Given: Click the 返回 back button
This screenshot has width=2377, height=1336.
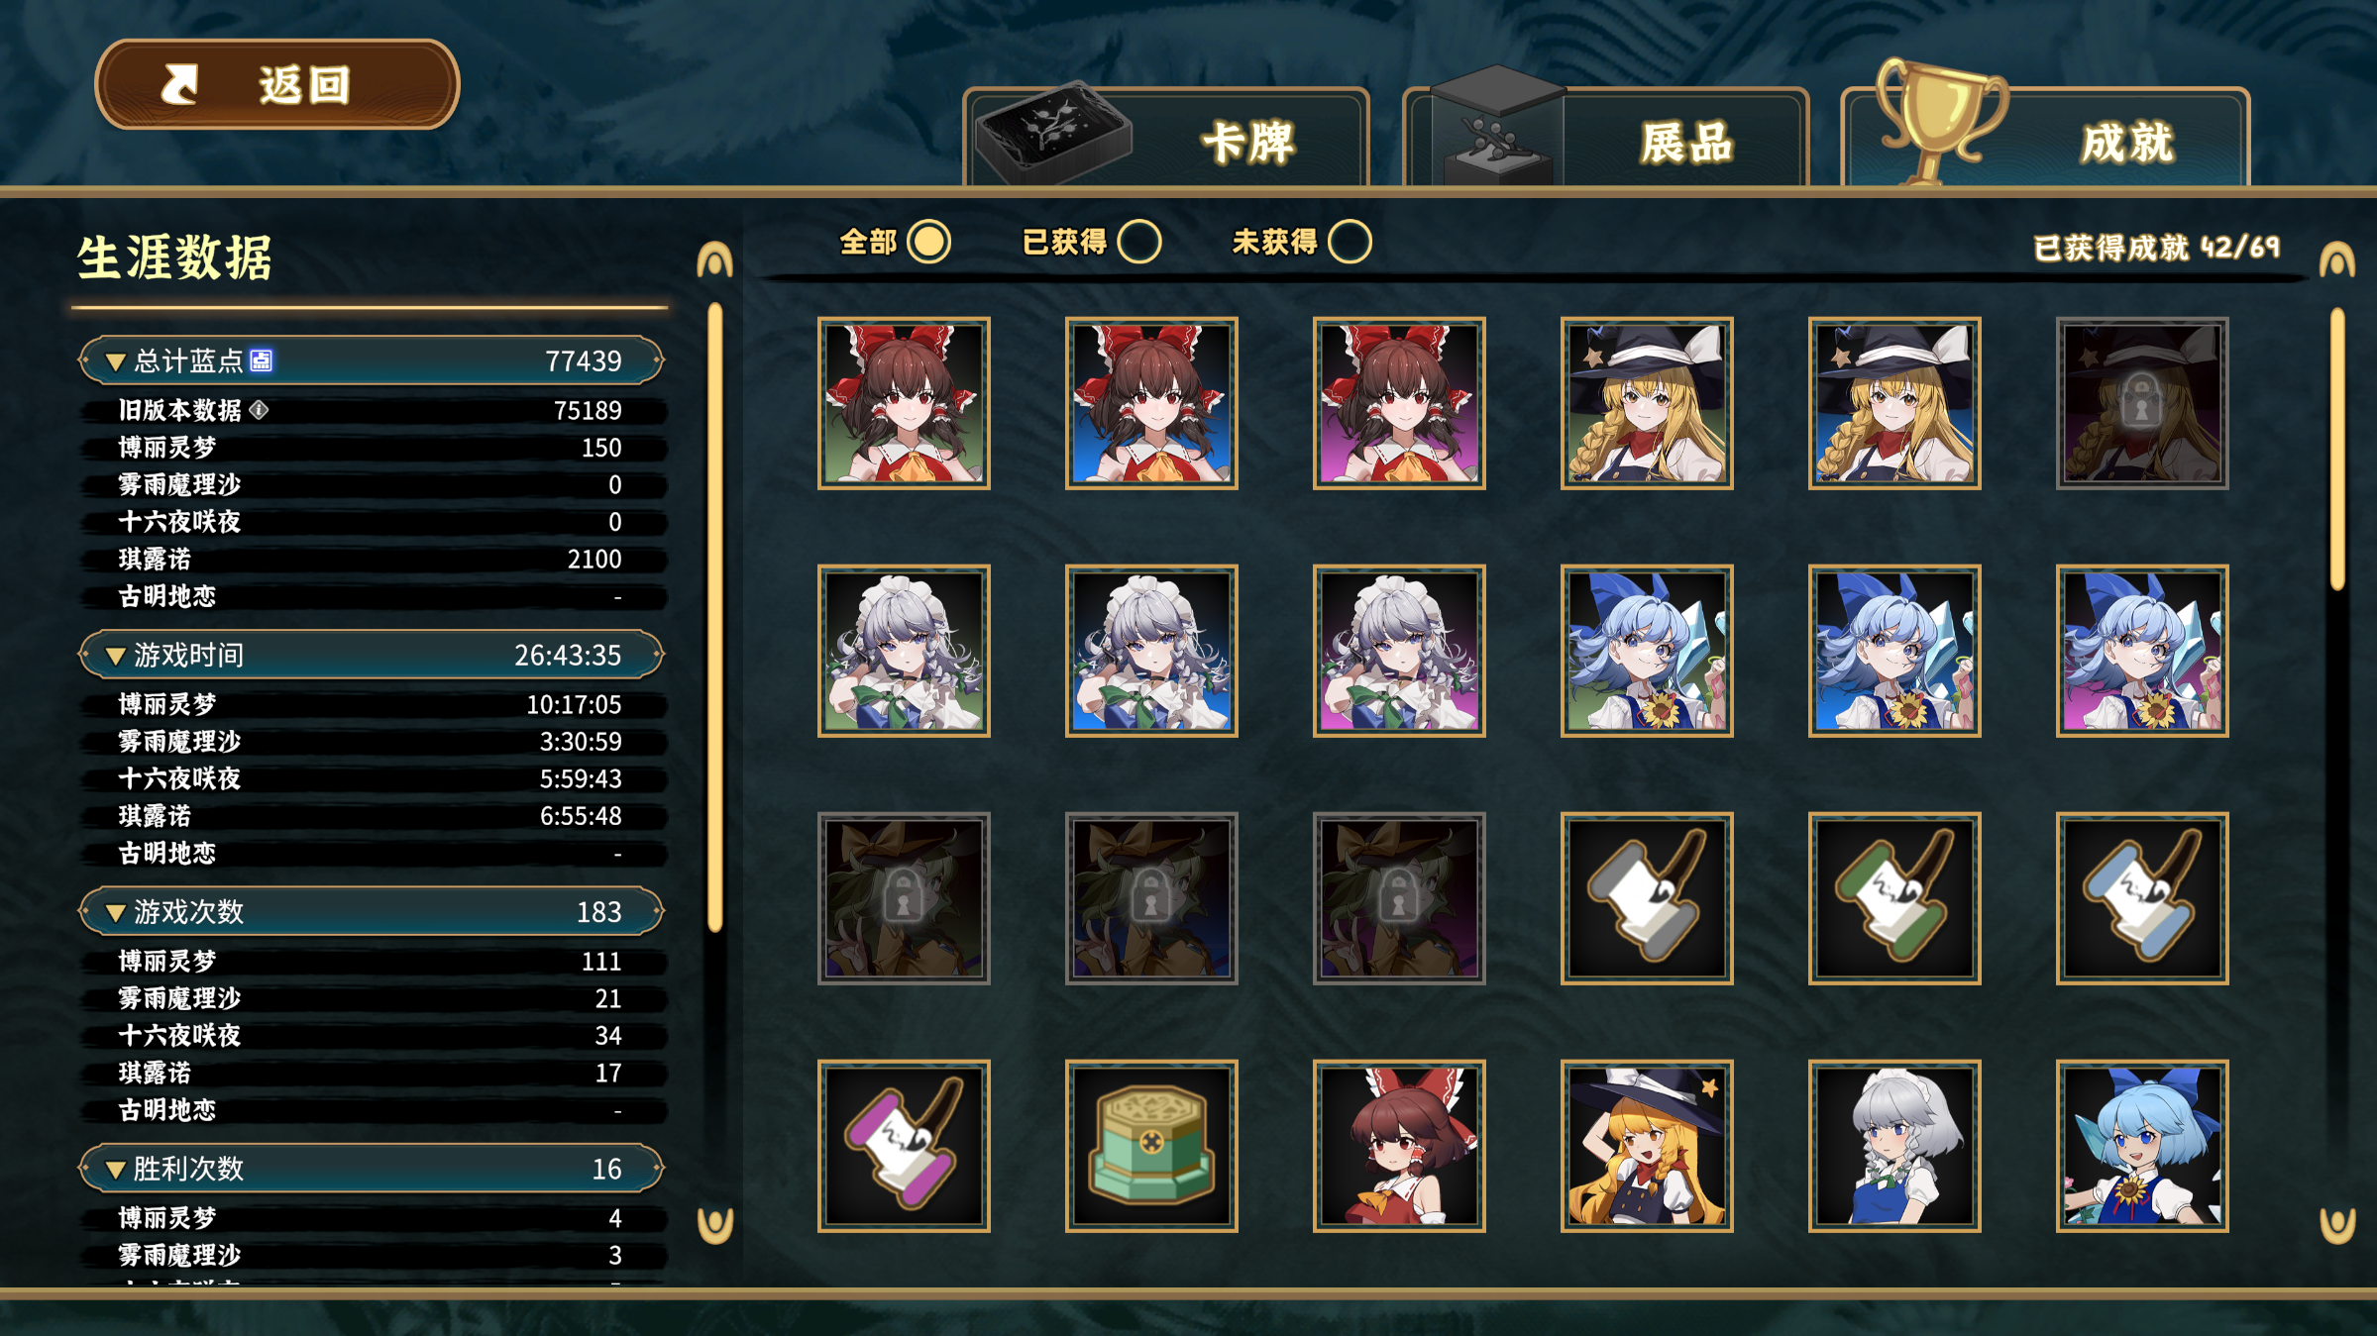Looking at the screenshot, I should point(277,84).
